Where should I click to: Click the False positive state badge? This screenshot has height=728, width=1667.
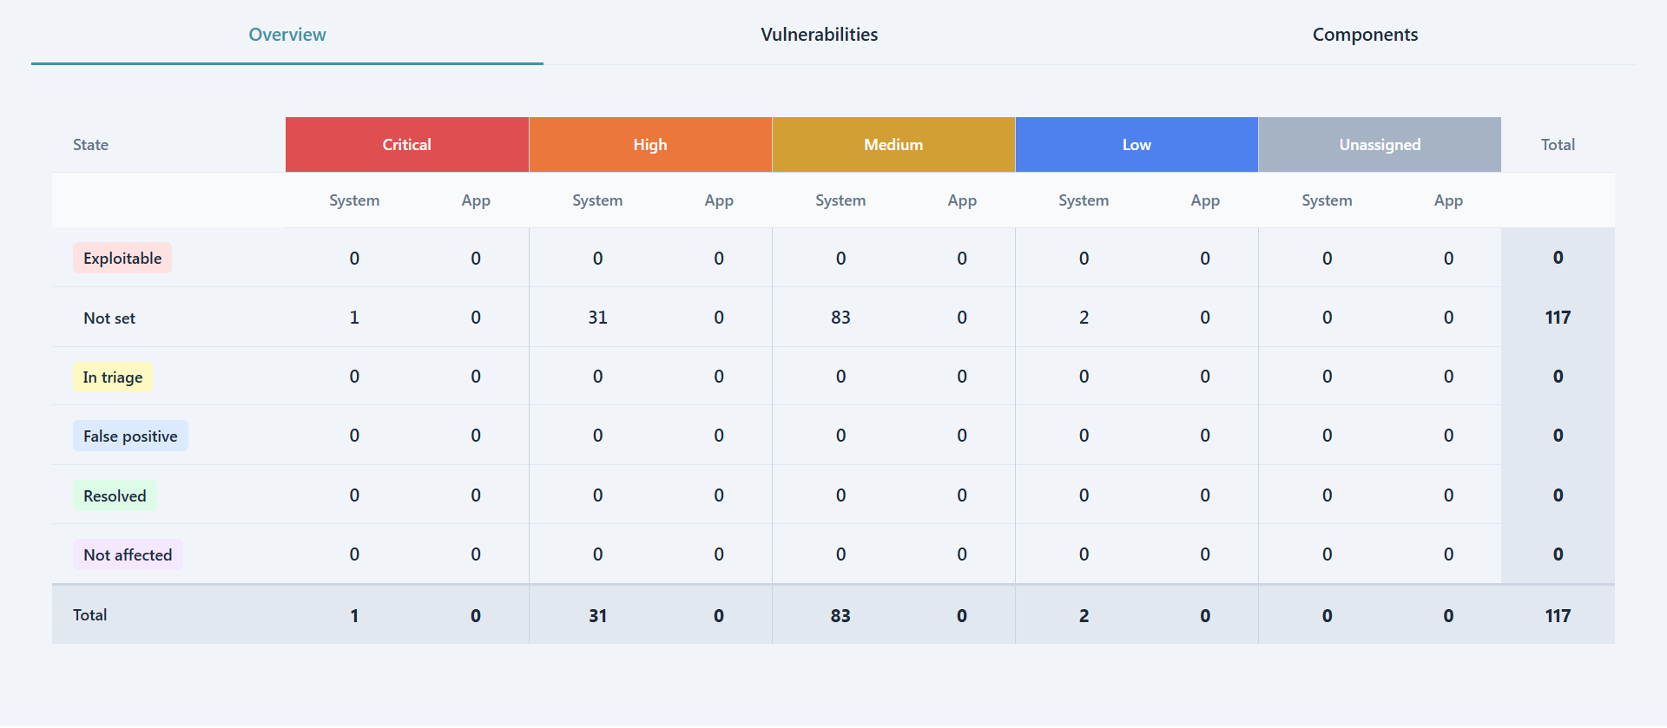pos(130,436)
